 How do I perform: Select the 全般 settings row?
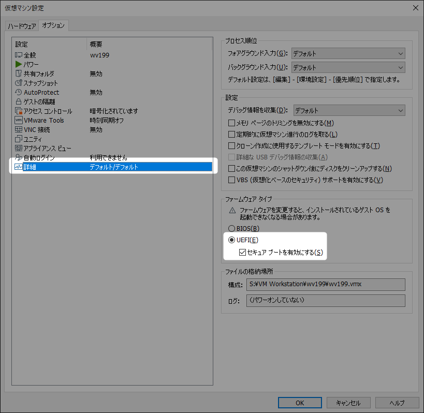click(x=112, y=55)
